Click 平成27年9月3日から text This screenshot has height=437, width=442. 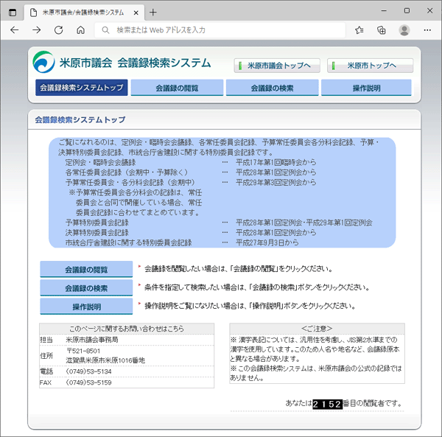point(267,242)
